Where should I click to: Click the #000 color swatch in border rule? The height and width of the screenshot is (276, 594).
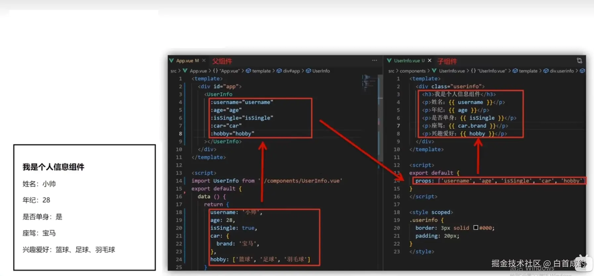(476, 227)
